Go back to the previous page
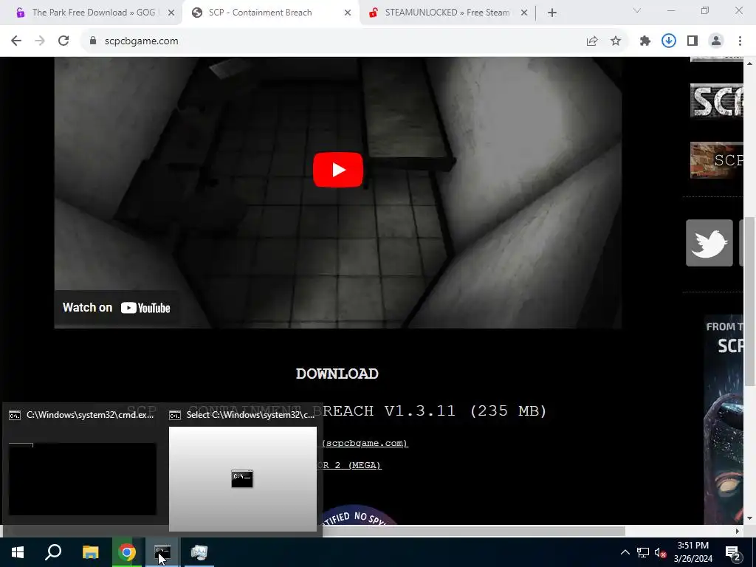The width and height of the screenshot is (756, 567). pyautogui.click(x=16, y=41)
